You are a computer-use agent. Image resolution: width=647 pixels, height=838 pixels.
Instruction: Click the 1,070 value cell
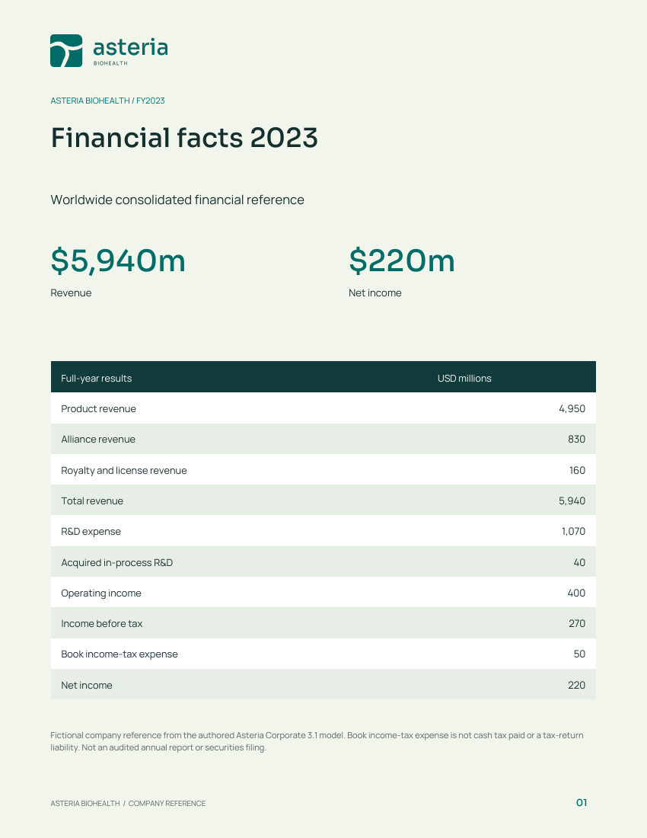573,531
